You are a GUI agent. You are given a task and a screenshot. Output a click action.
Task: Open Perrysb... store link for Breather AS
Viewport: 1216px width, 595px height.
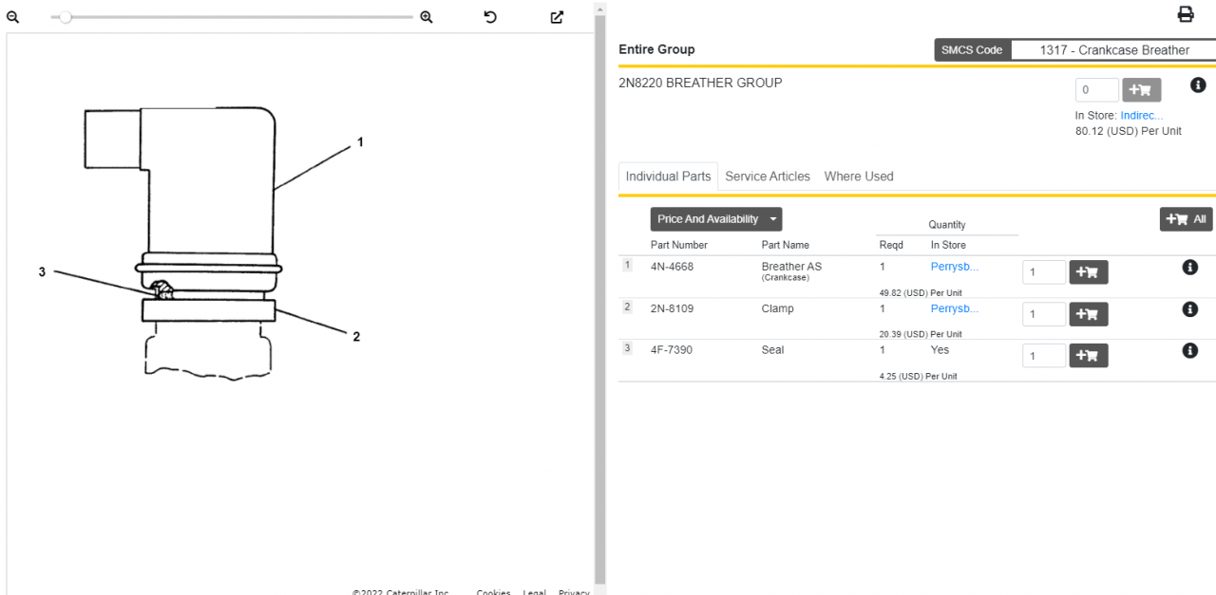point(954,267)
